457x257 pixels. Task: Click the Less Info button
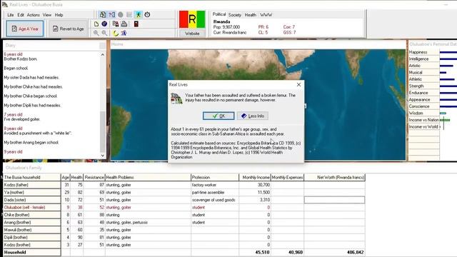pyautogui.click(x=253, y=116)
